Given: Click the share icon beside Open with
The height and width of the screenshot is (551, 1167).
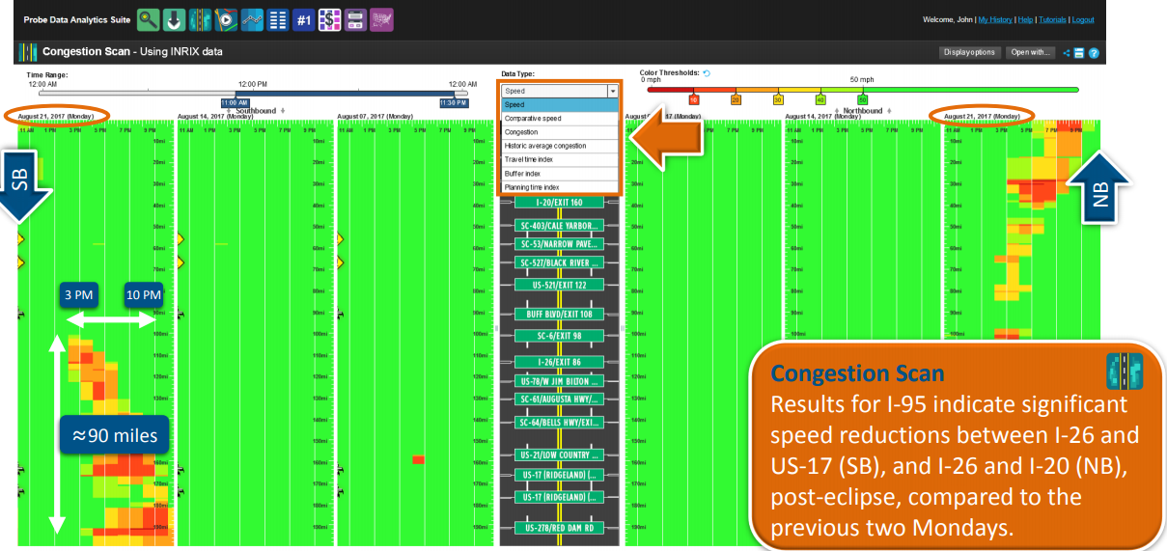Looking at the screenshot, I should point(1067,52).
